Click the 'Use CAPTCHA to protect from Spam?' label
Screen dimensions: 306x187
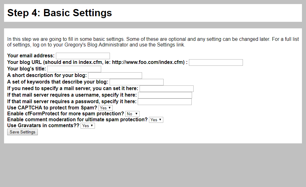(52, 108)
